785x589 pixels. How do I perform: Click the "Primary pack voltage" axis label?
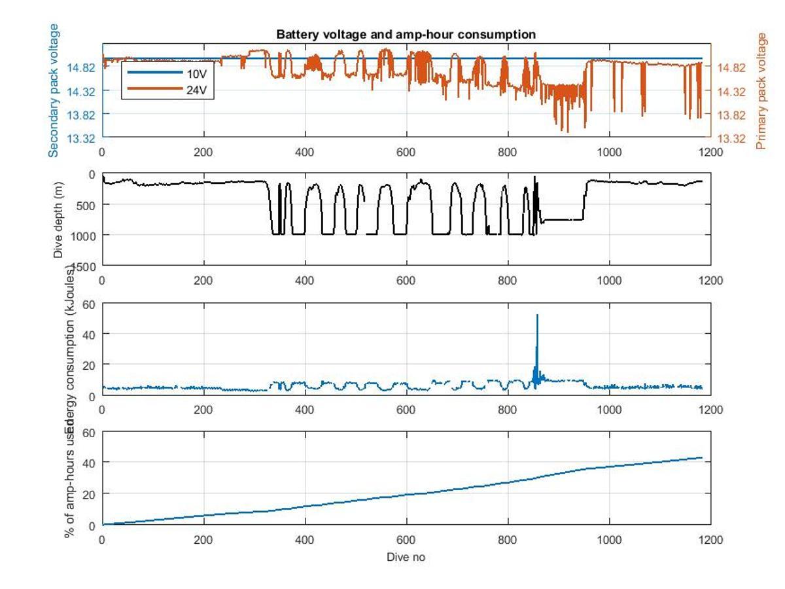point(761,91)
